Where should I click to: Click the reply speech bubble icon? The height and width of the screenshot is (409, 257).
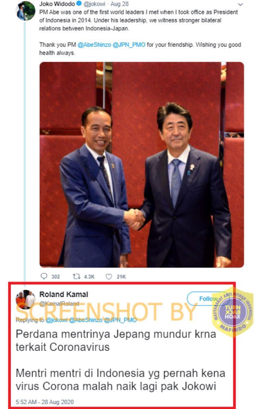pyautogui.click(x=44, y=276)
